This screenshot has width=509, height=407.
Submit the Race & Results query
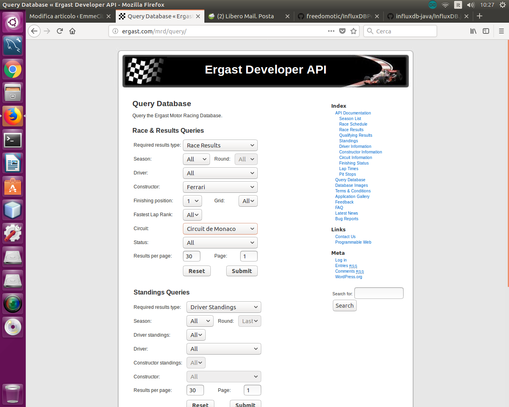pos(242,271)
